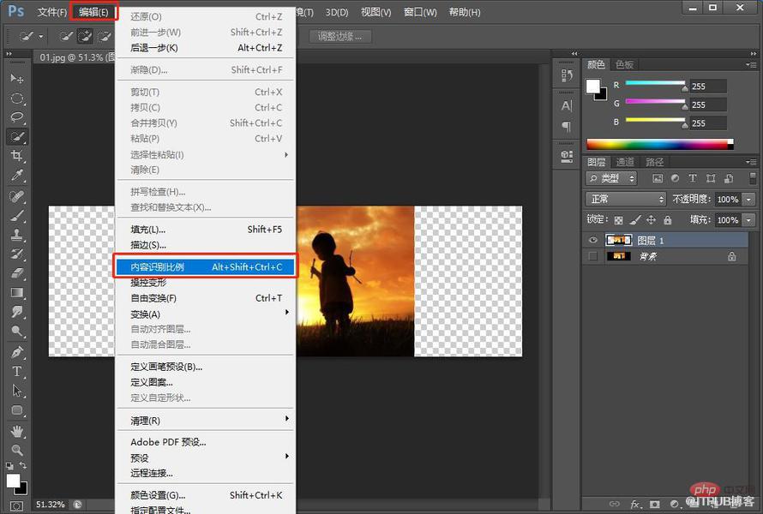Toggle lock all padlock beside 锁定
Viewport: 763px width, 514px height.
(x=668, y=220)
